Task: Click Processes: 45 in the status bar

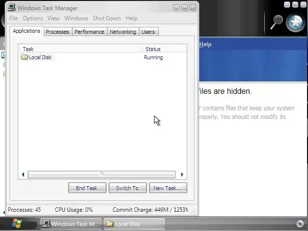Action: 25,210
